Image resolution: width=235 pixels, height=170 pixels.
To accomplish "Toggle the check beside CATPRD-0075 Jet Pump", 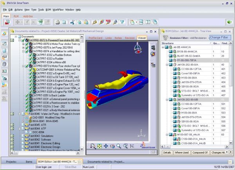I will (27, 48).
